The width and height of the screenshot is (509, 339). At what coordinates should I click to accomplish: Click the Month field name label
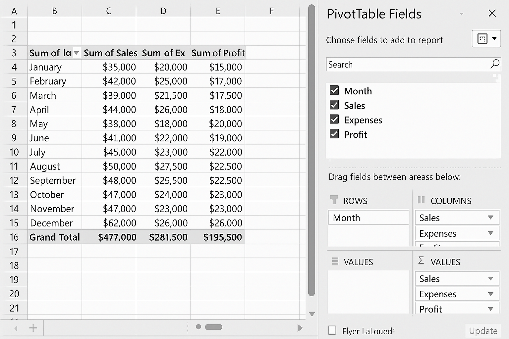358,91
